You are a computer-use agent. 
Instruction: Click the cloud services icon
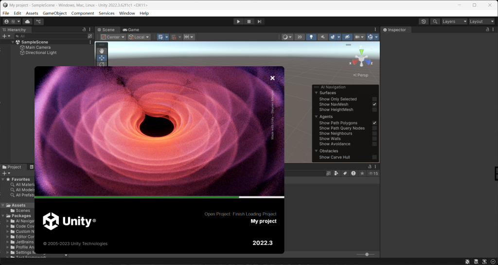(27, 21)
